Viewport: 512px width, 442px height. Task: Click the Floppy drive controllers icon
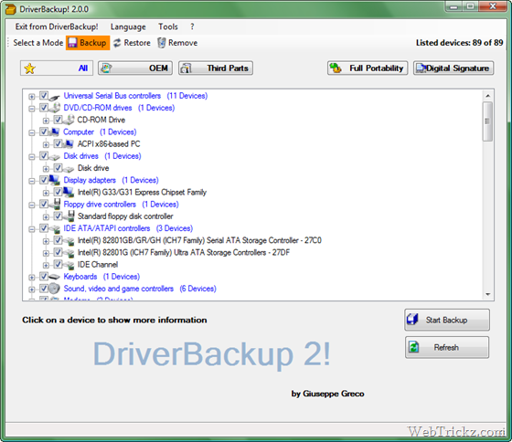pos(56,205)
